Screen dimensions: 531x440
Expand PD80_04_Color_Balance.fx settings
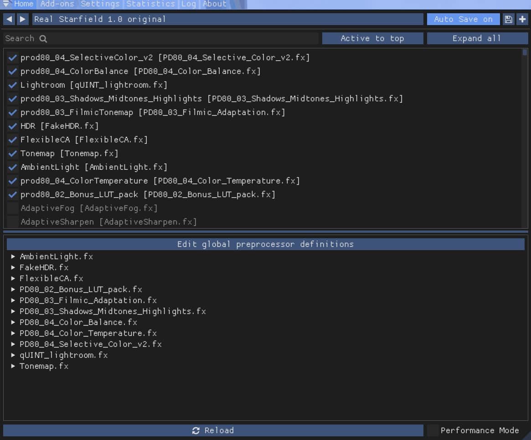tap(13, 322)
